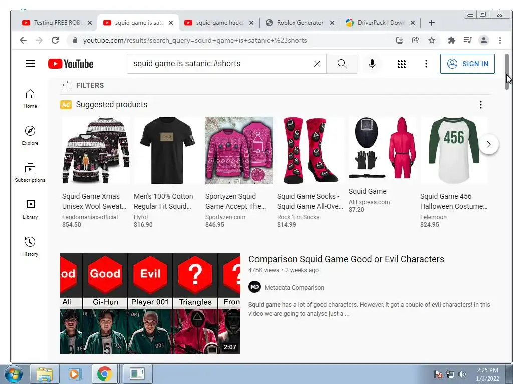Click the pink socks product image
This screenshot has height=384, width=513.
(x=311, y=150)
